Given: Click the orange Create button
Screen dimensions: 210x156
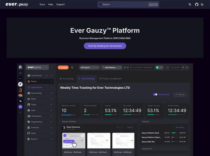Looking at the screenshot, I should (x=63, y=68).
